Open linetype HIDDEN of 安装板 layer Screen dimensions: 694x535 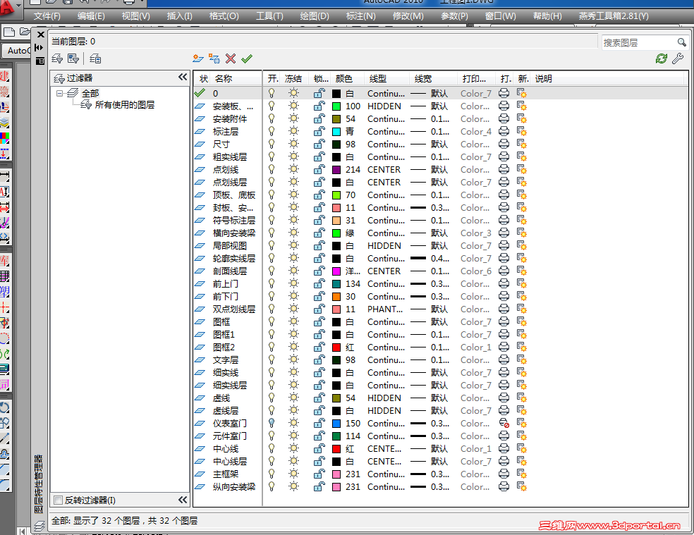(384, 106)
